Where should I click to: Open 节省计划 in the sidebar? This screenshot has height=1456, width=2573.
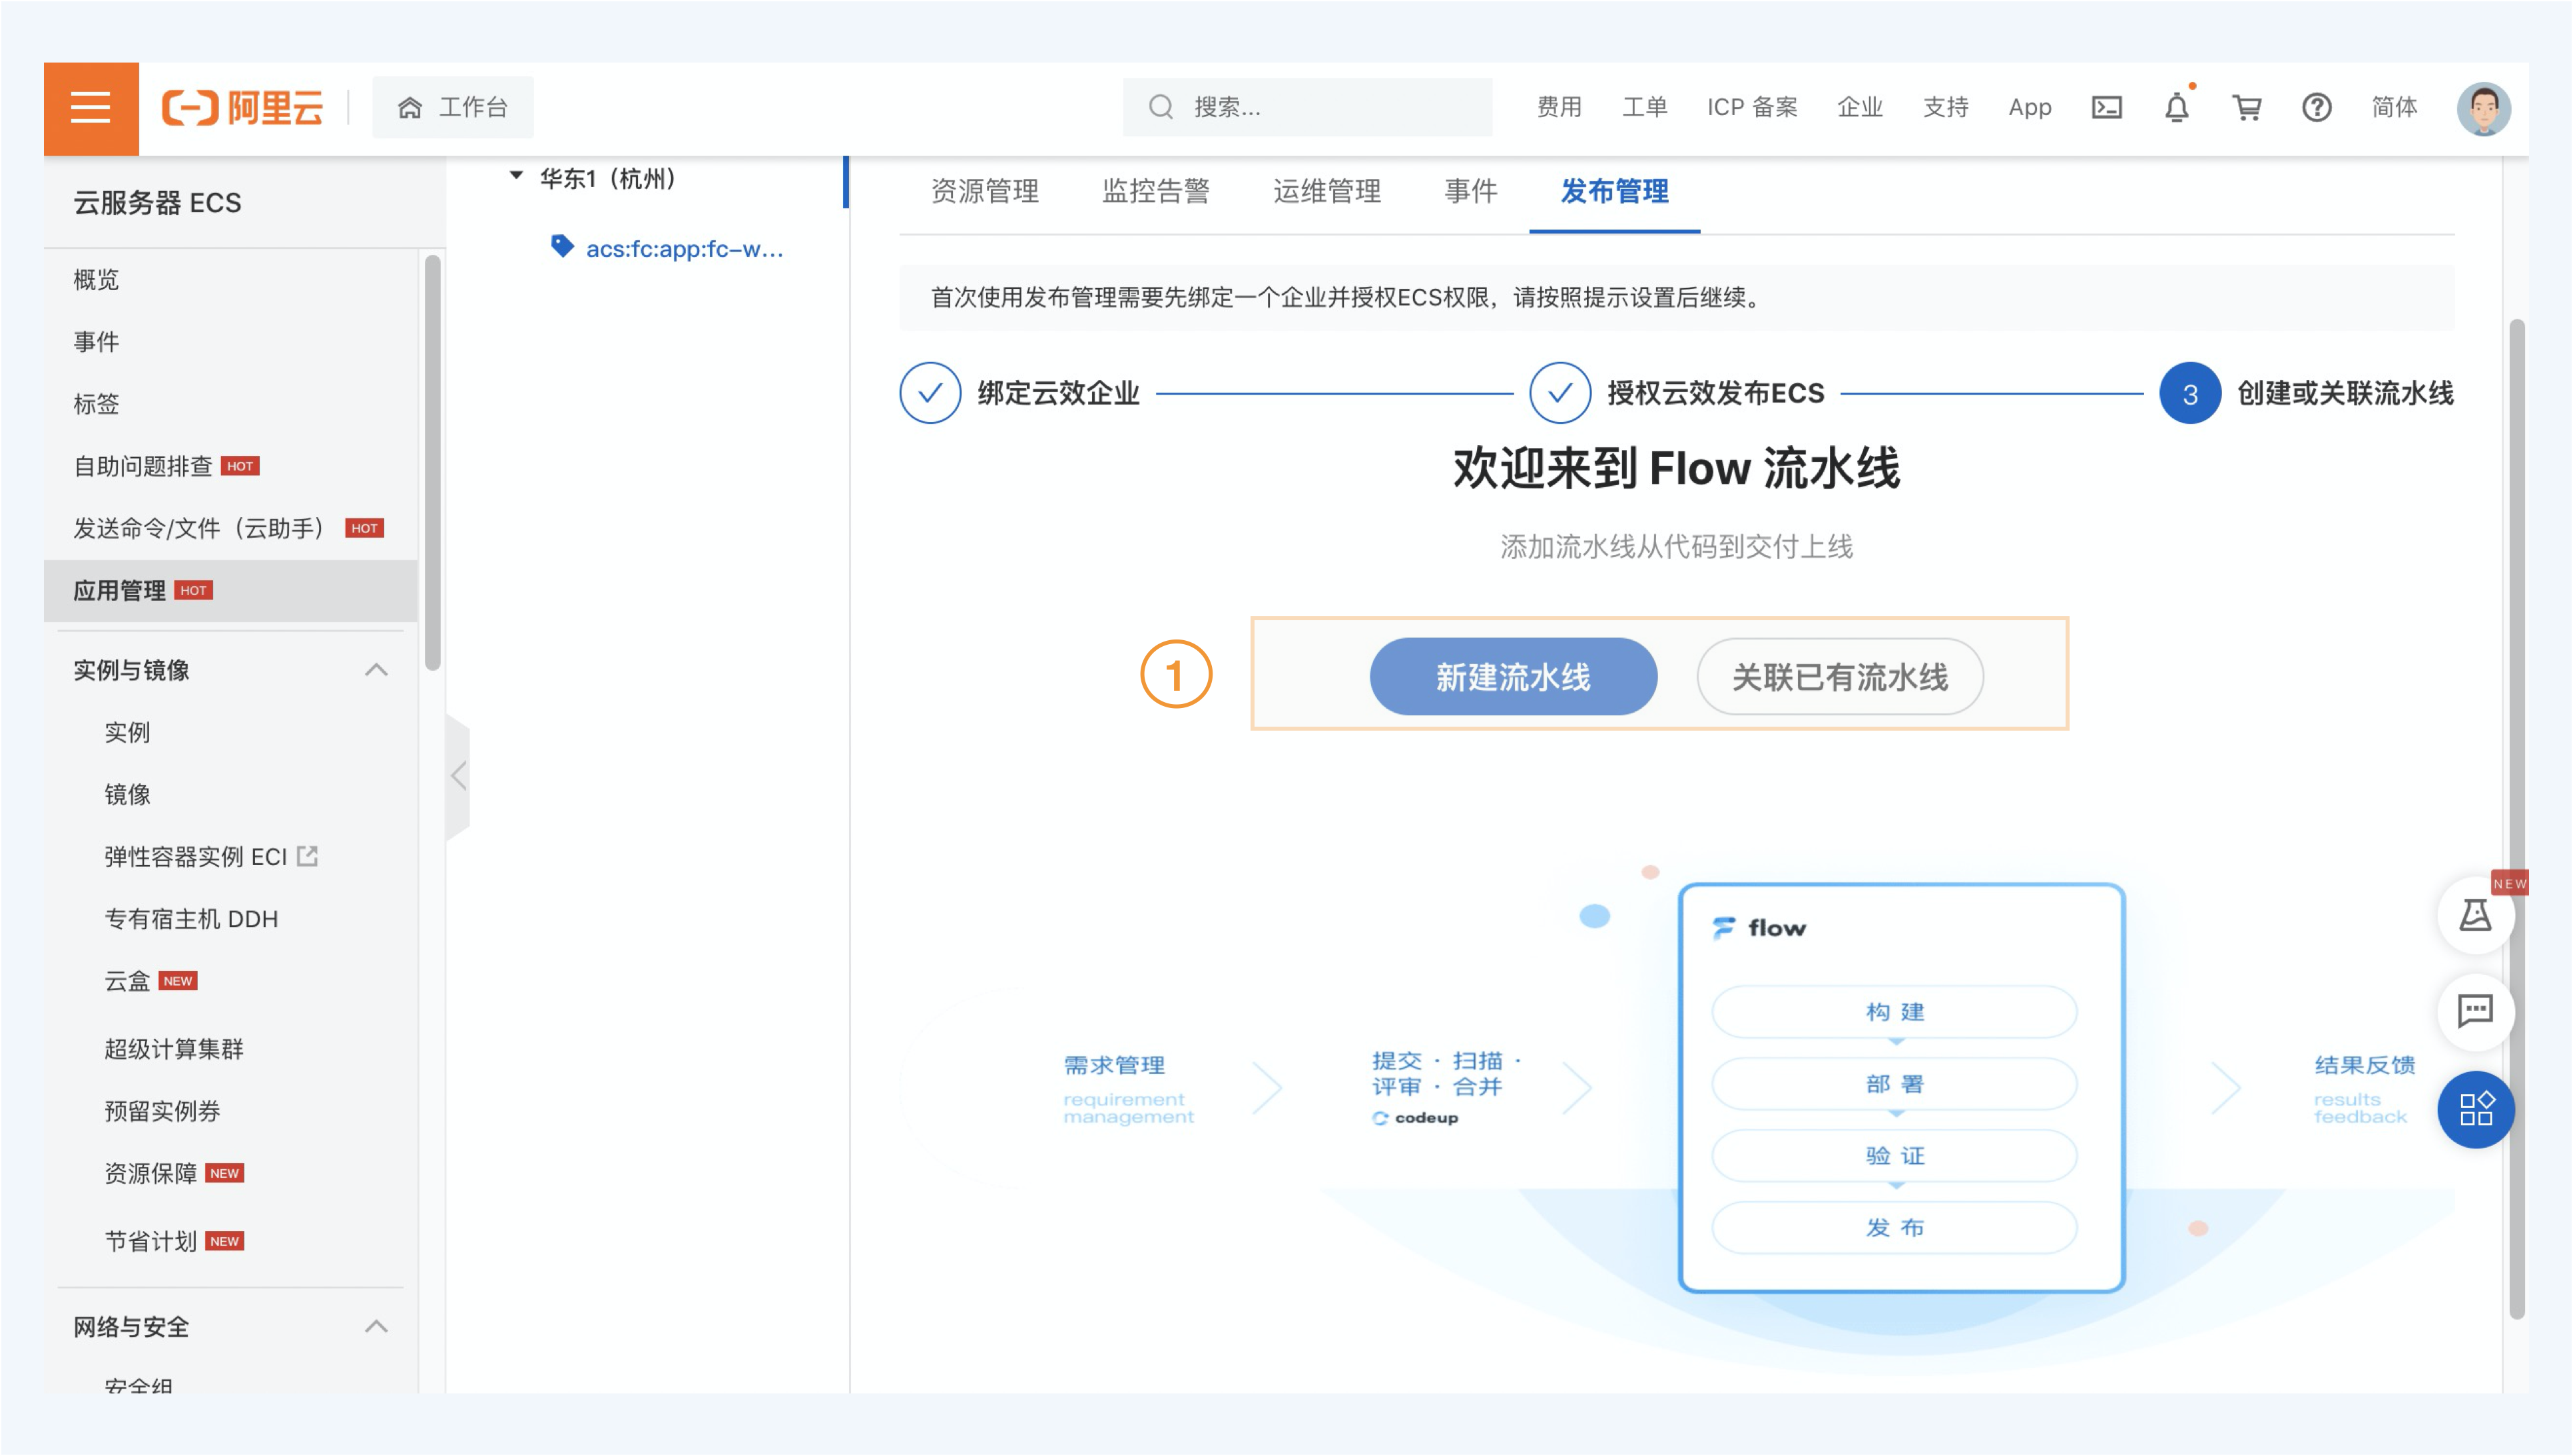point(150,1241)
